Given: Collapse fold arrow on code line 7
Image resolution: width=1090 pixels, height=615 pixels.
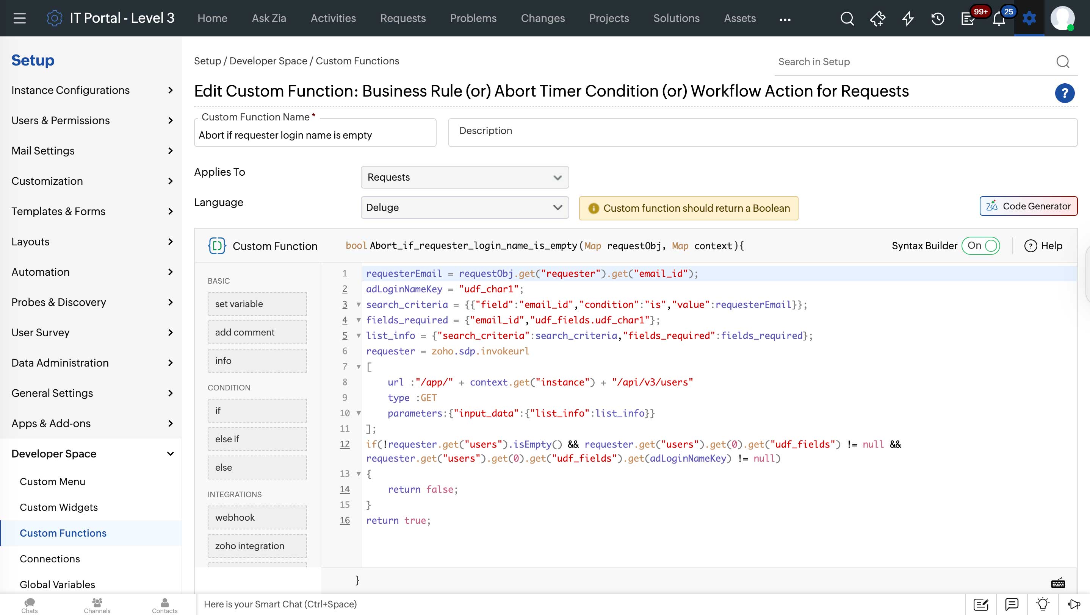Looking at the screenshot, I should [359, 367].
